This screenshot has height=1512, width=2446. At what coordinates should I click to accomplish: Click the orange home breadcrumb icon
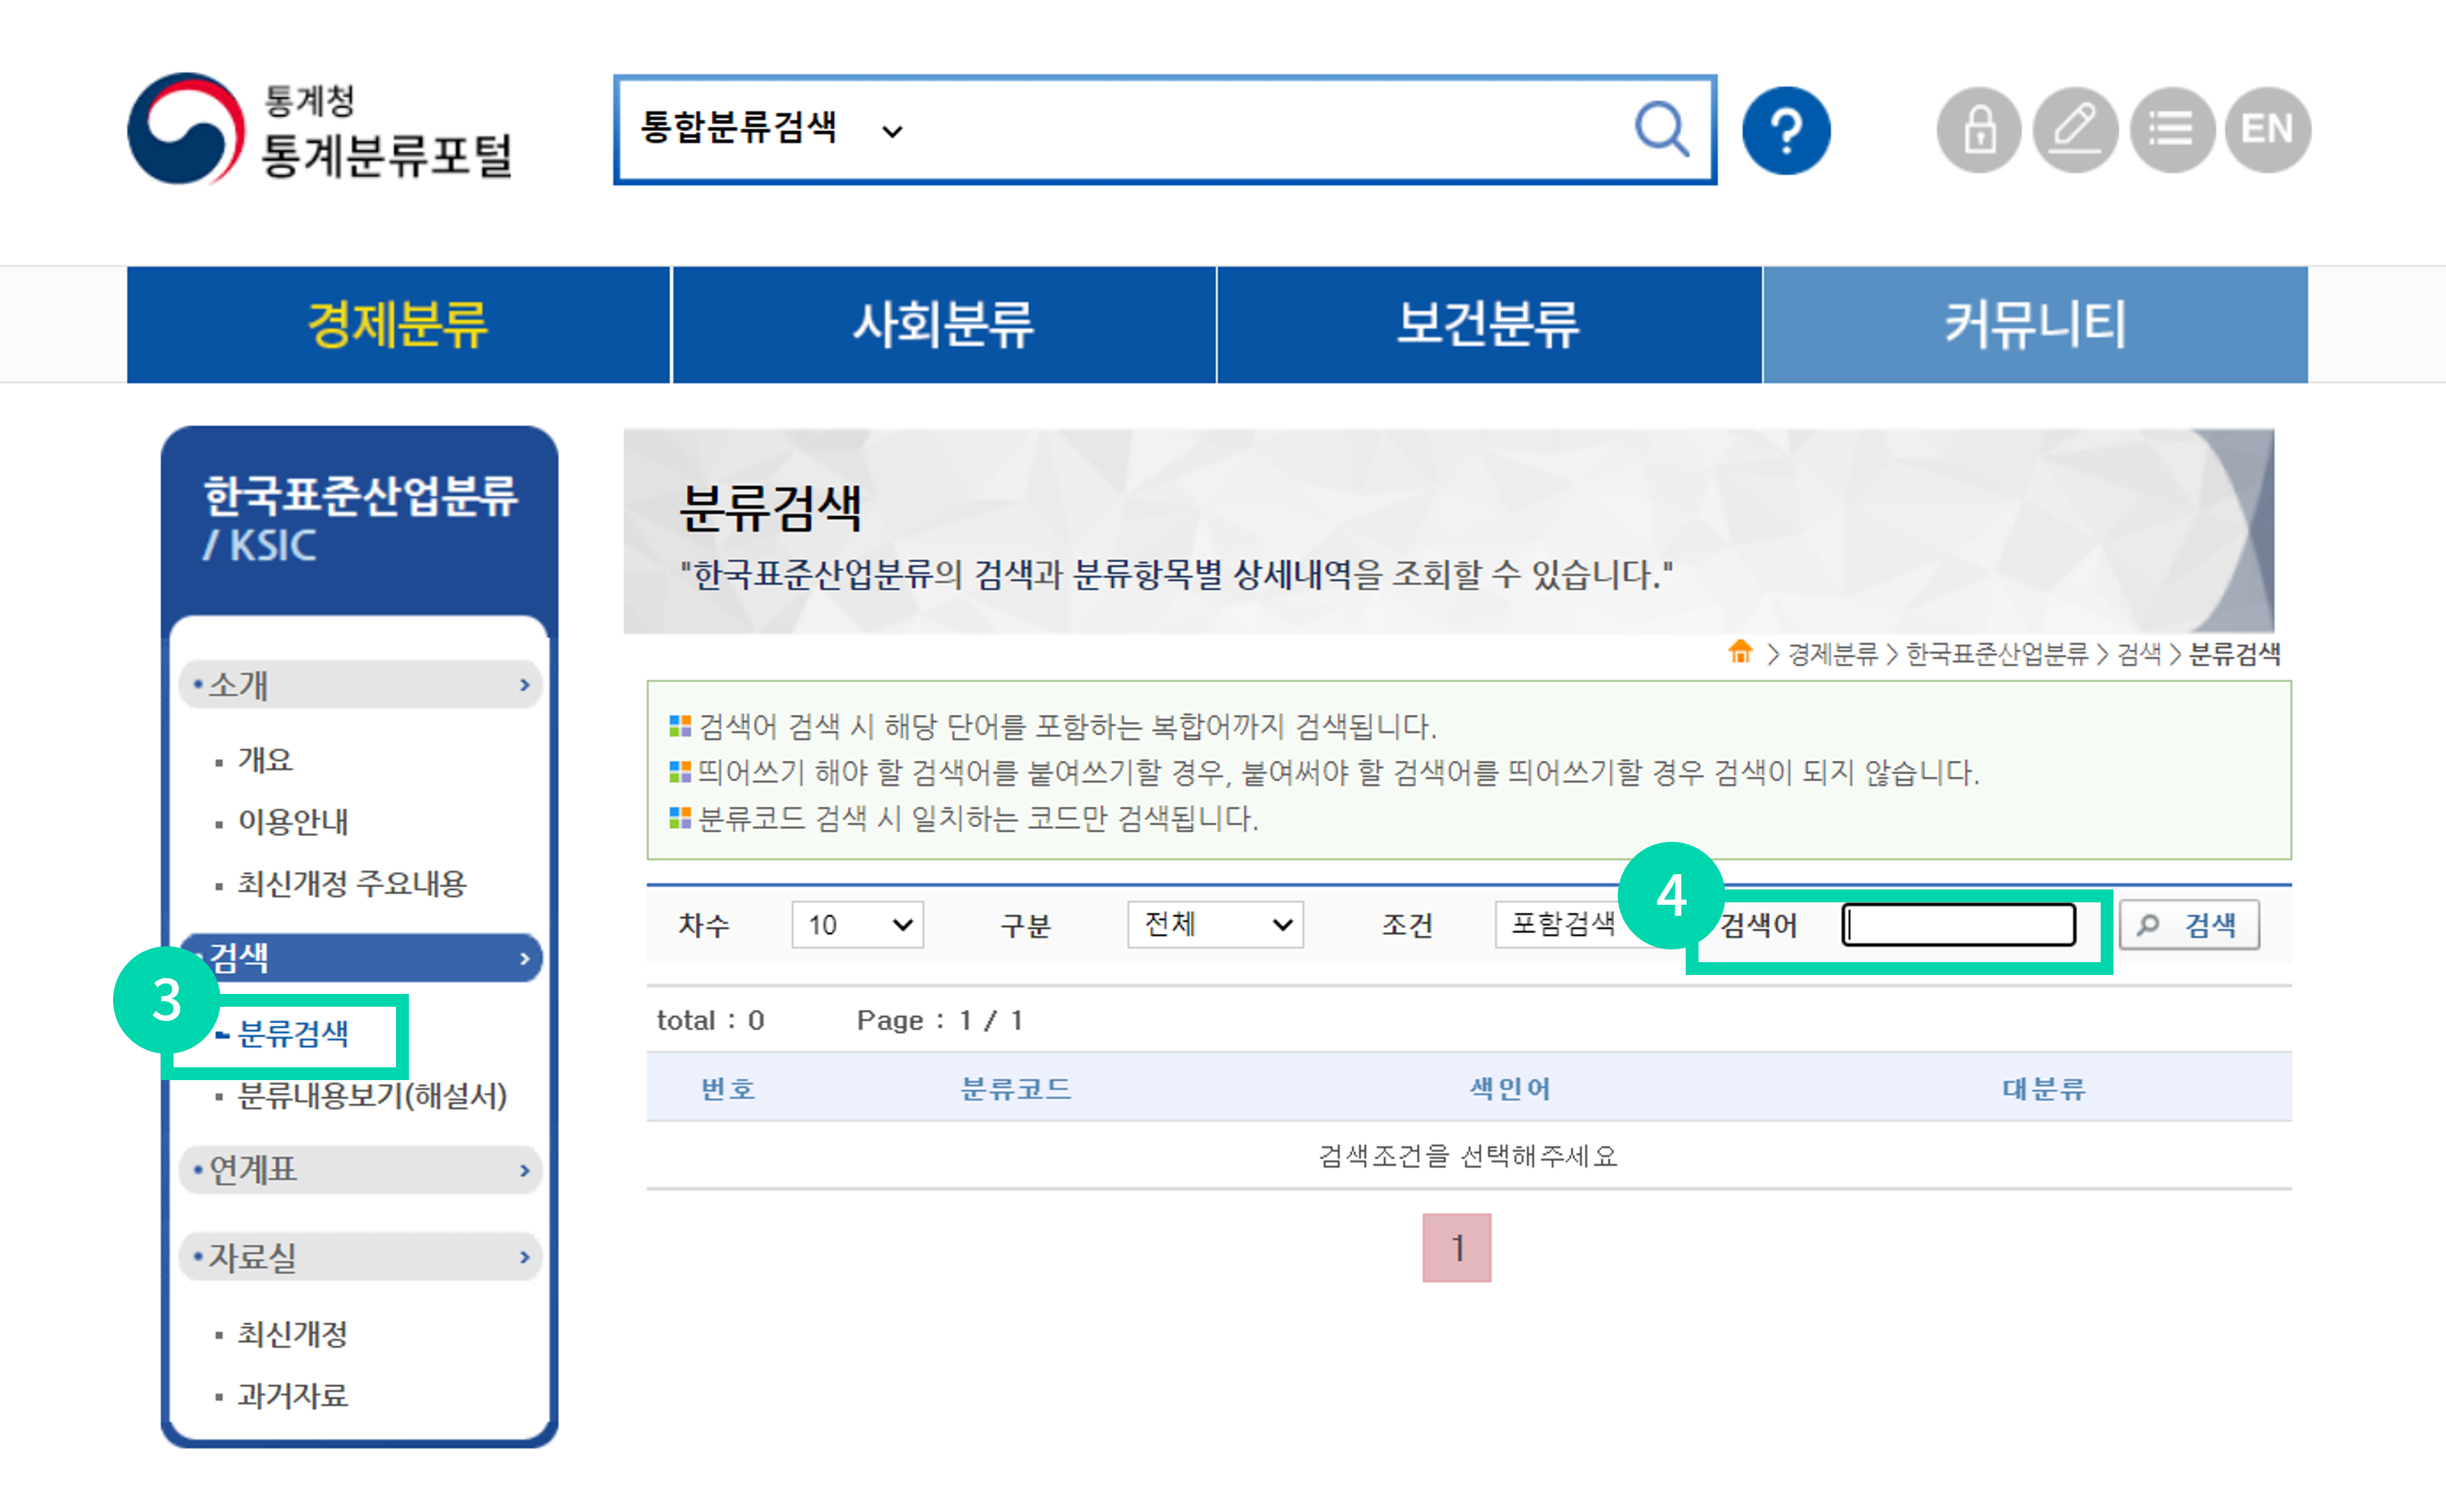1739,652
